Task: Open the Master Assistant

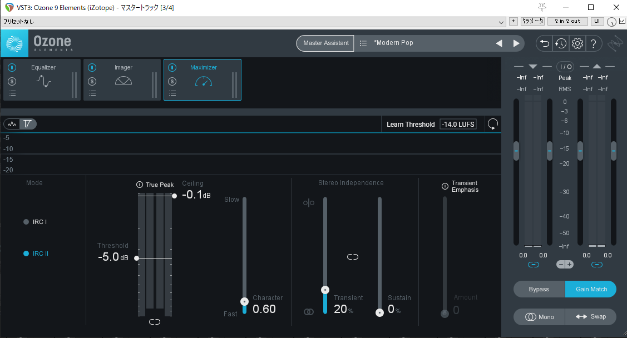Action: [x=325, y=43]
